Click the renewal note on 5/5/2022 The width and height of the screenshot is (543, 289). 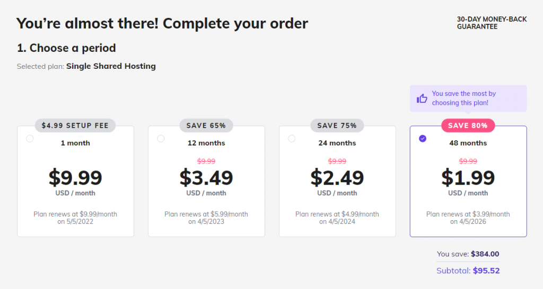(x=75, y=218)
